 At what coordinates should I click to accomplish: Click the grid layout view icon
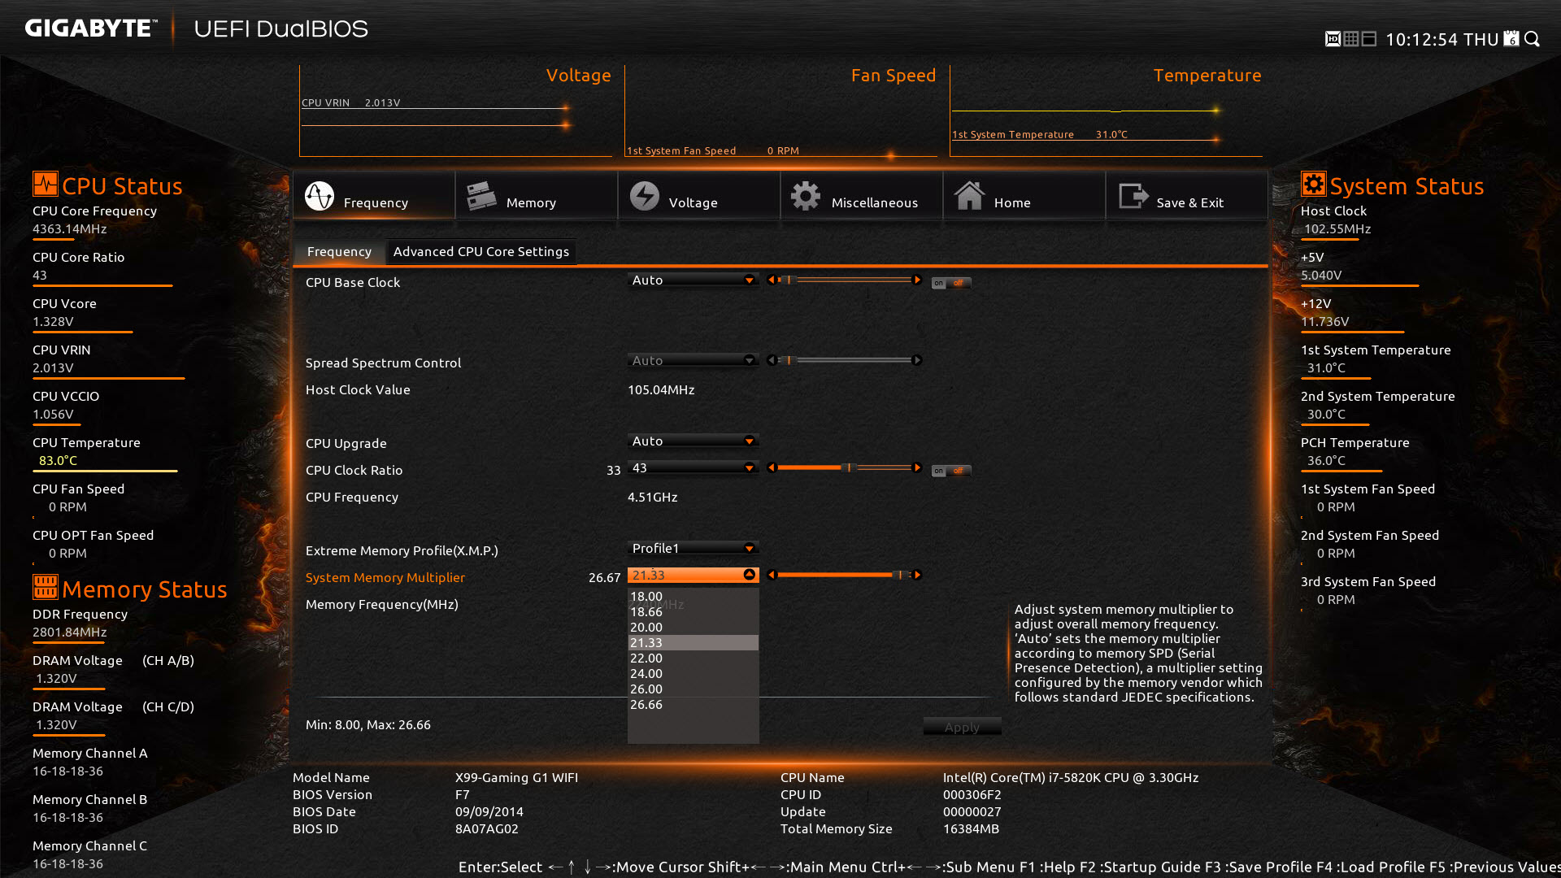(x=1351, y=39)
